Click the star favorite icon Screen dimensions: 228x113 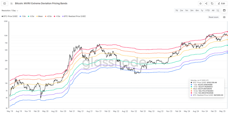coord(200,3)
